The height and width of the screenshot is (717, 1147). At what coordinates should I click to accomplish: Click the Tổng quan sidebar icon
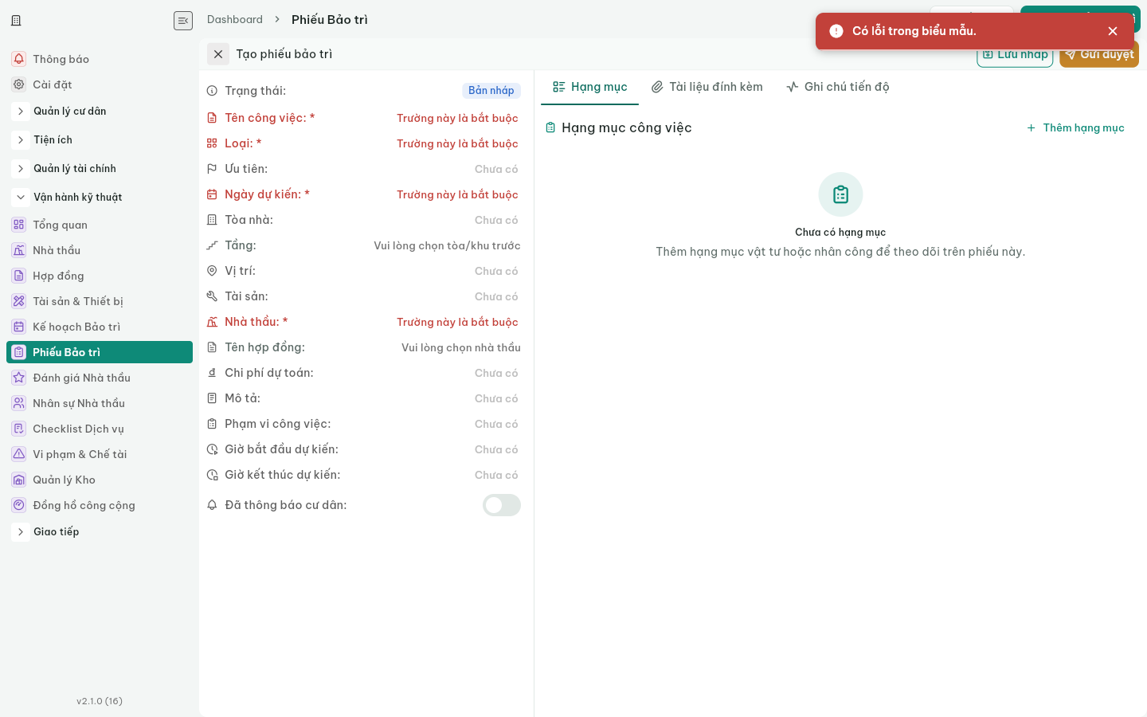[x=19, y=225]
